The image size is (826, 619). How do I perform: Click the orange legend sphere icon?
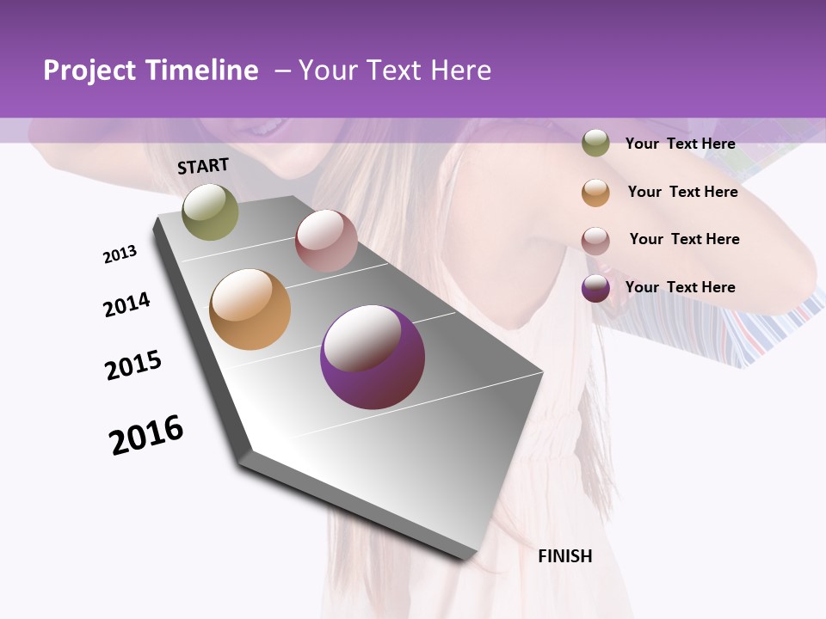click(595, 191)
